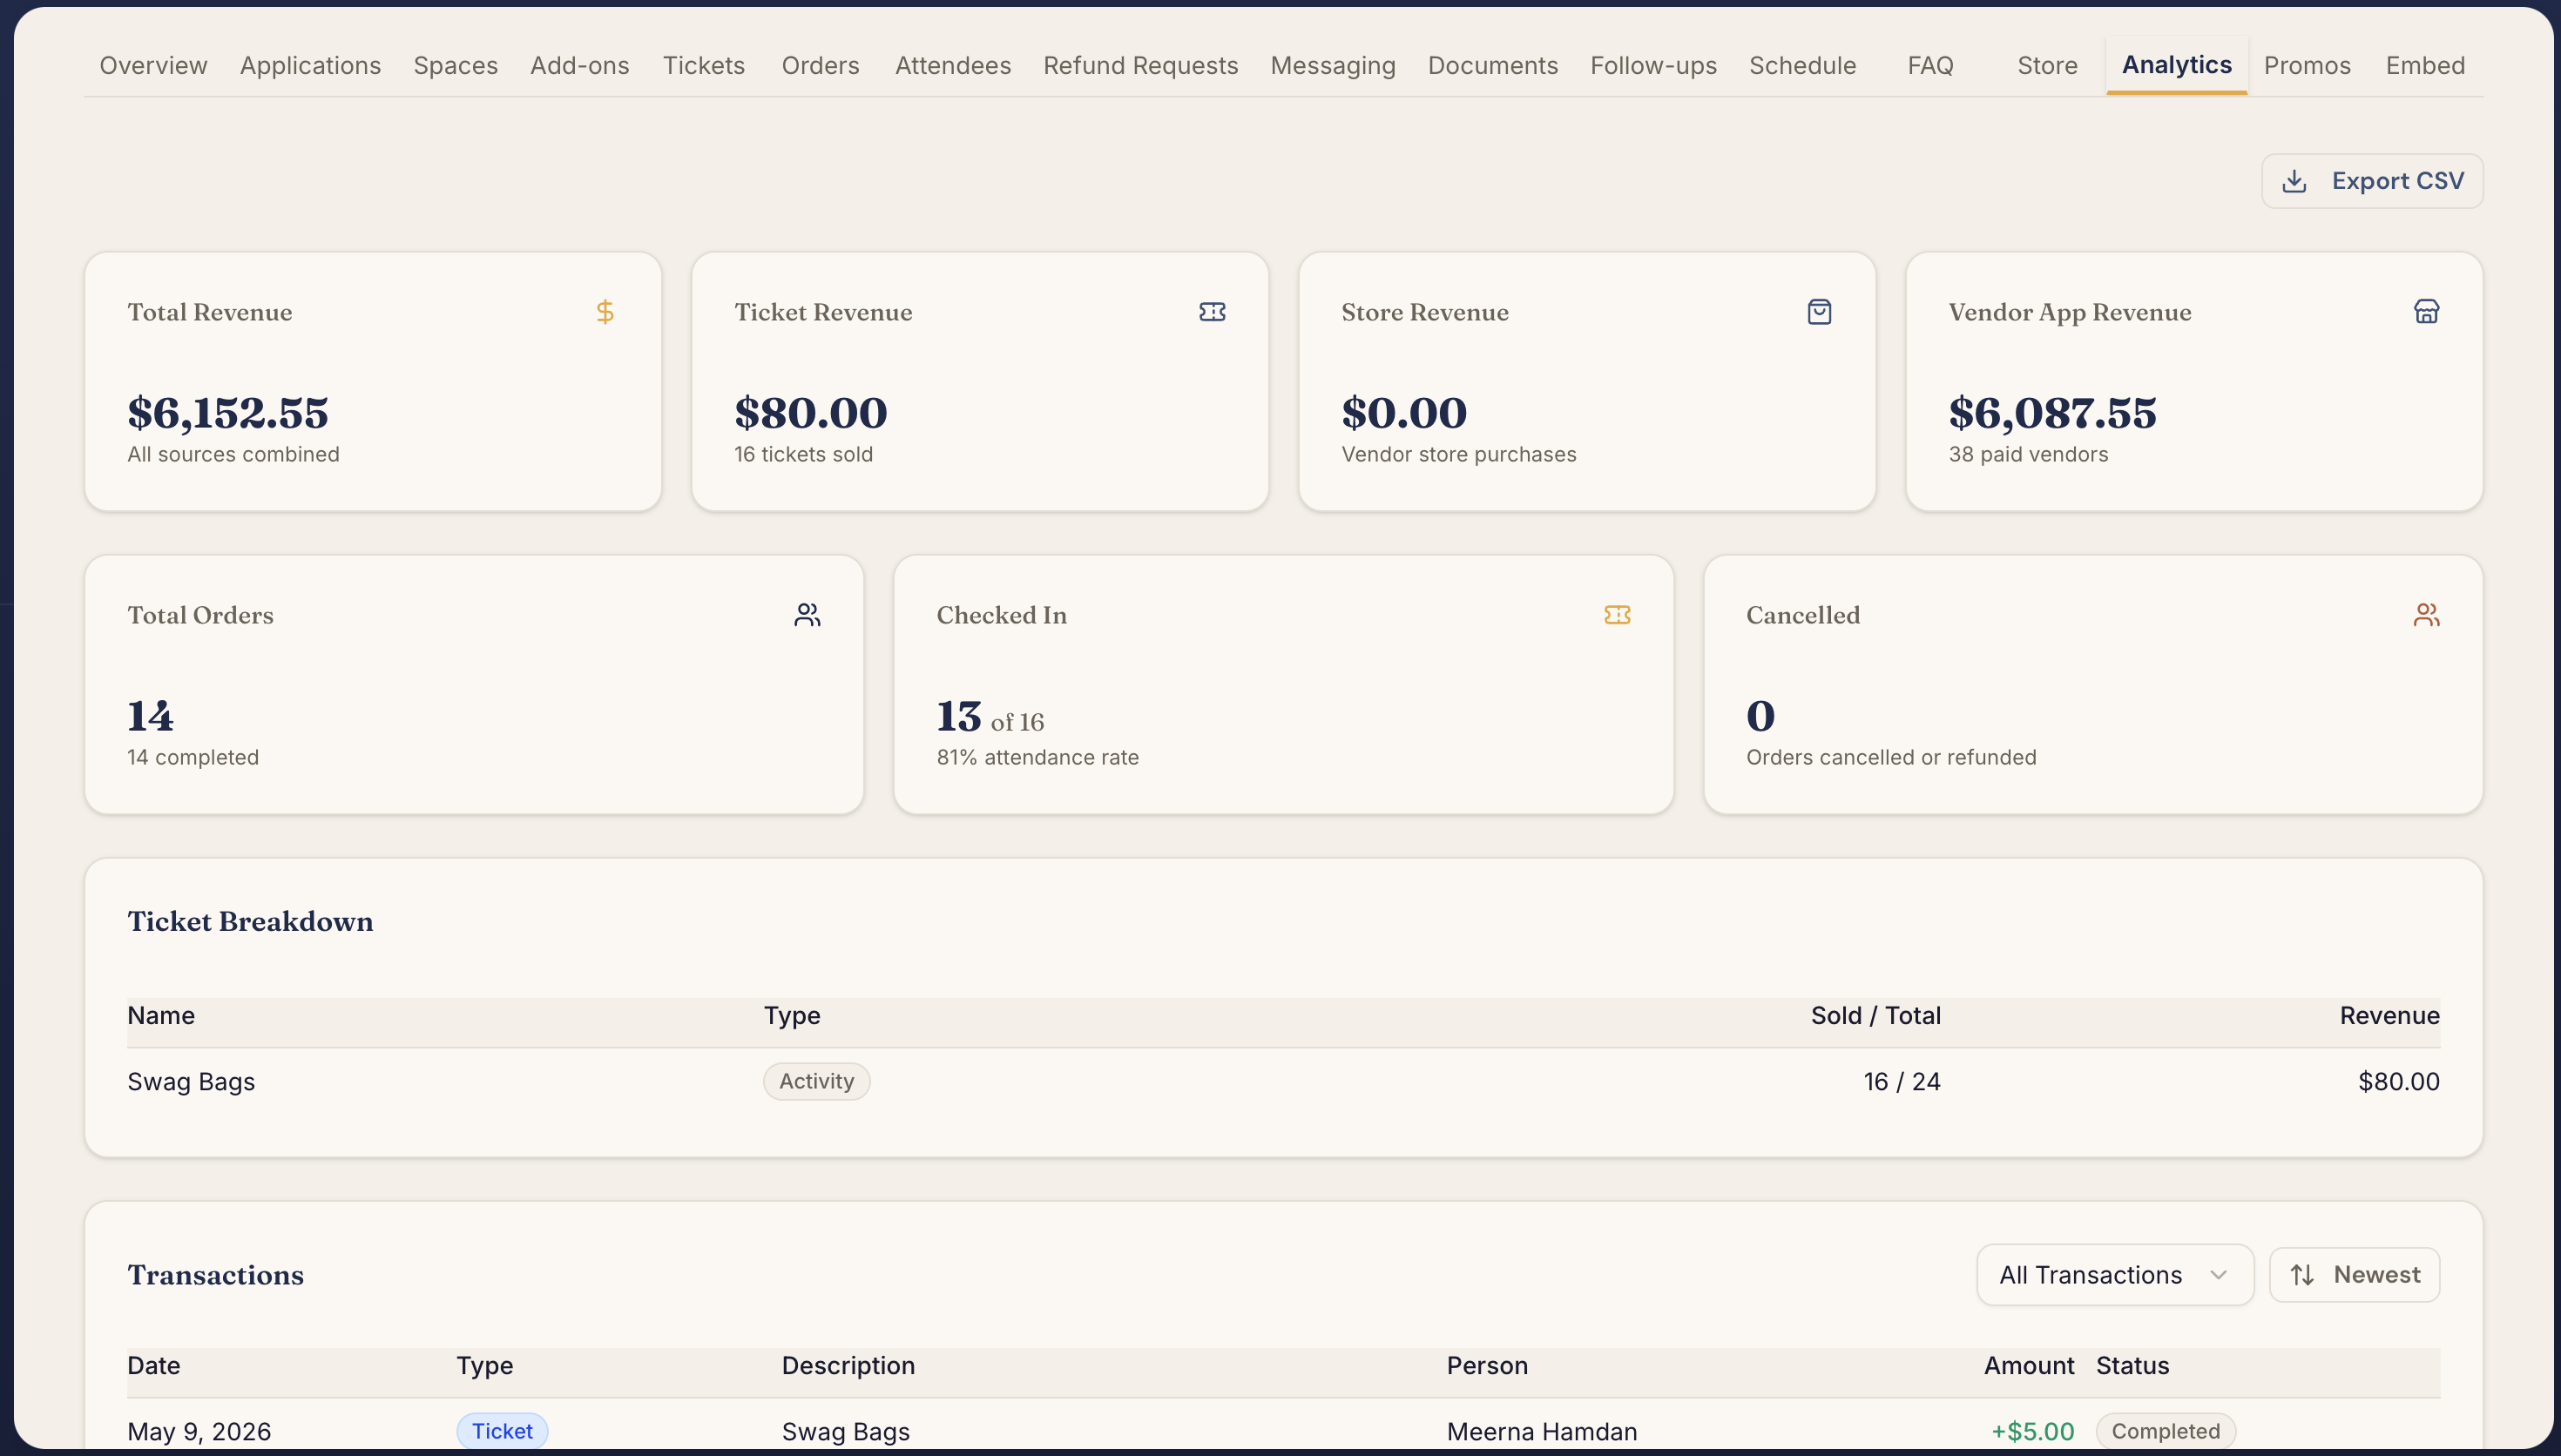This screenshot has width=2561, height=1456.
Task: Click the Activity type badge for Swag Bags
Action: [x=816, y=1081]
